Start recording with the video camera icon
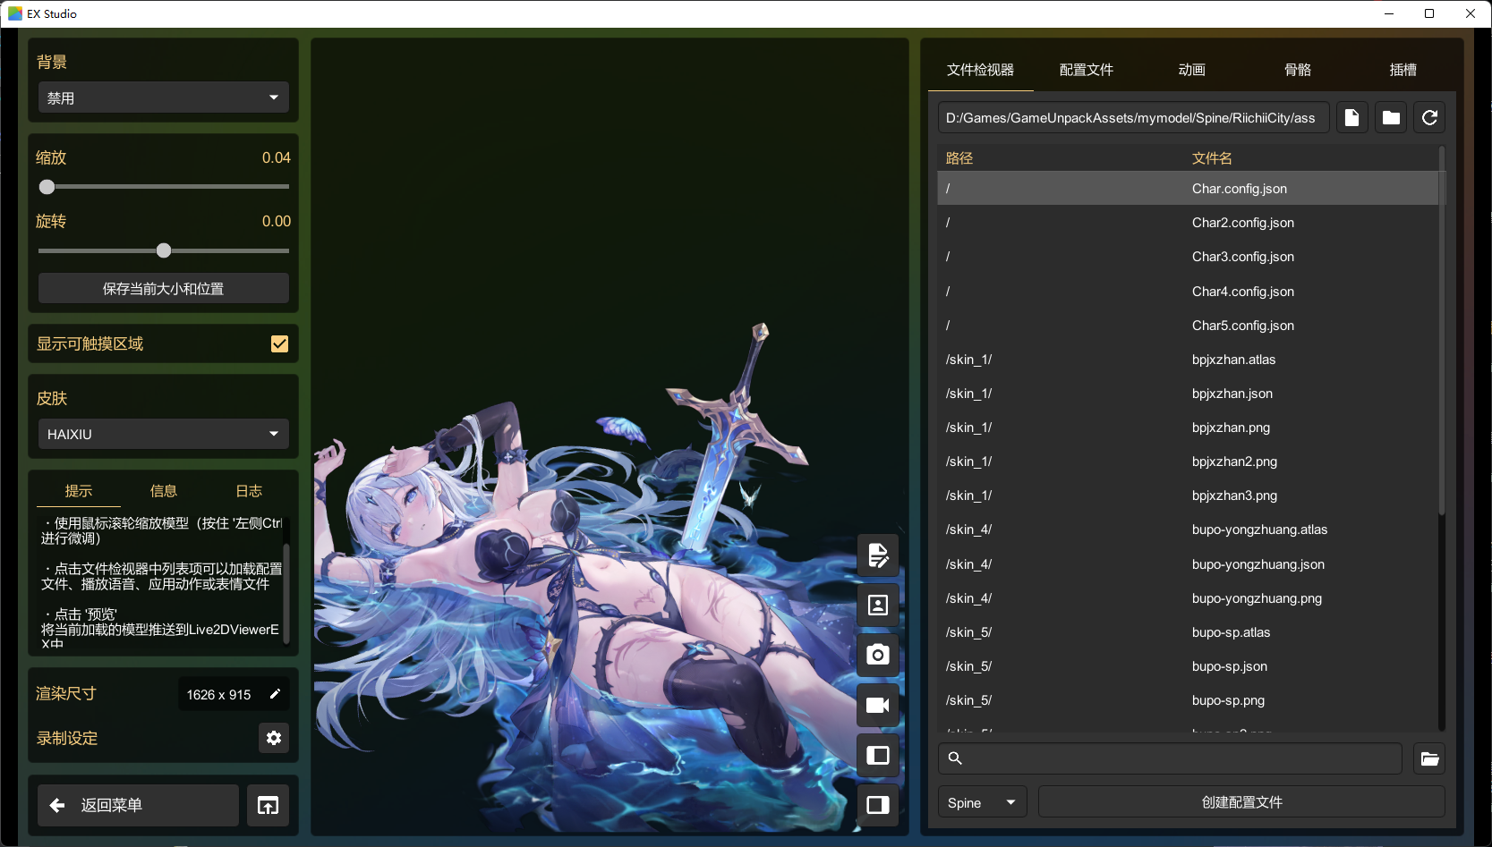Viewport: 1492px width, 847px height. click(x=878, y=706)
